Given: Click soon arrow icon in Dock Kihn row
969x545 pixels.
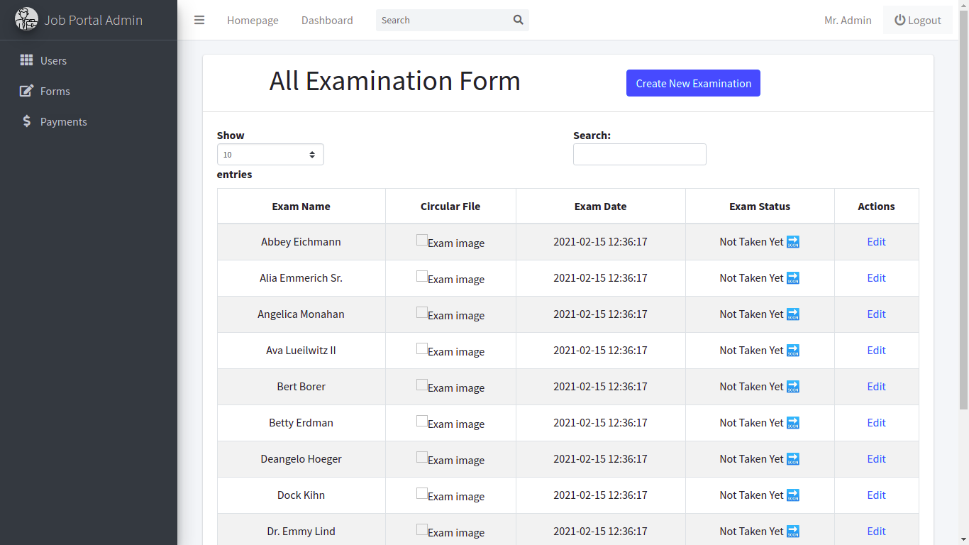Looking at the screenshot, I should click(793, 495).
